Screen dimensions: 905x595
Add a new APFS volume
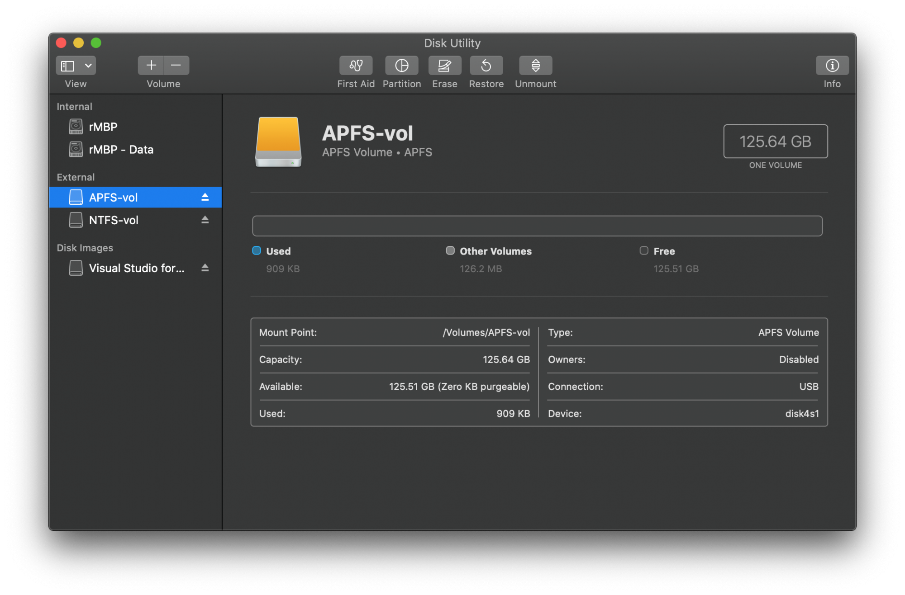151,66
